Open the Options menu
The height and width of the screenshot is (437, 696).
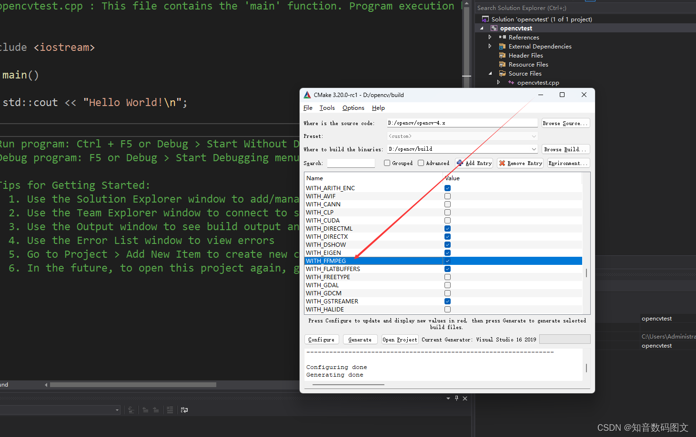(353, 107)
